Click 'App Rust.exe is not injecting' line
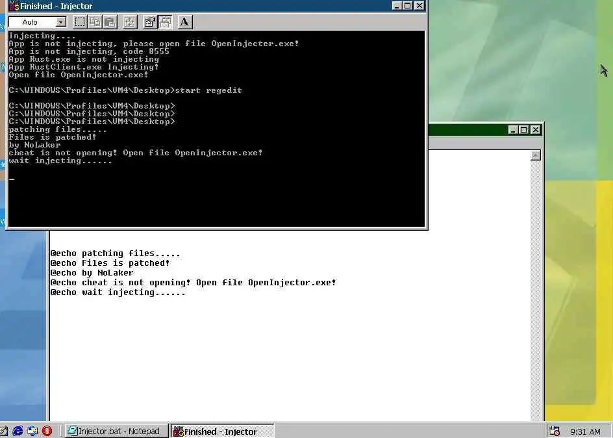613x438 pixels. click(x=84, y=59)
